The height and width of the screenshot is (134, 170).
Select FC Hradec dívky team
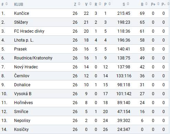tap(29, 31)
